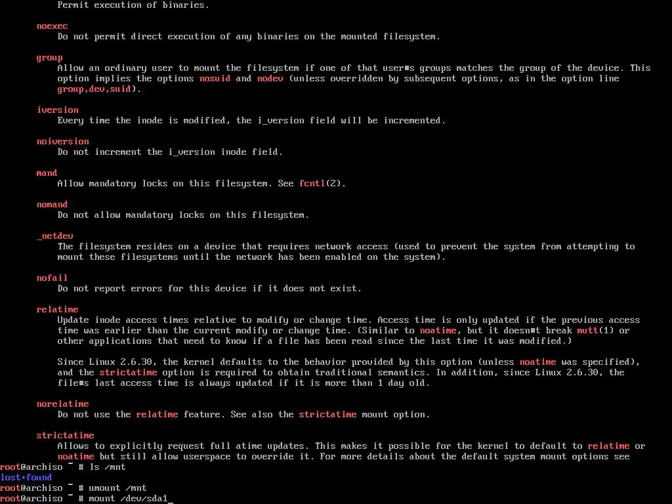Click the fcntl(2) man page reference
The height and width of the screenshot is (504, 672).
320,184
